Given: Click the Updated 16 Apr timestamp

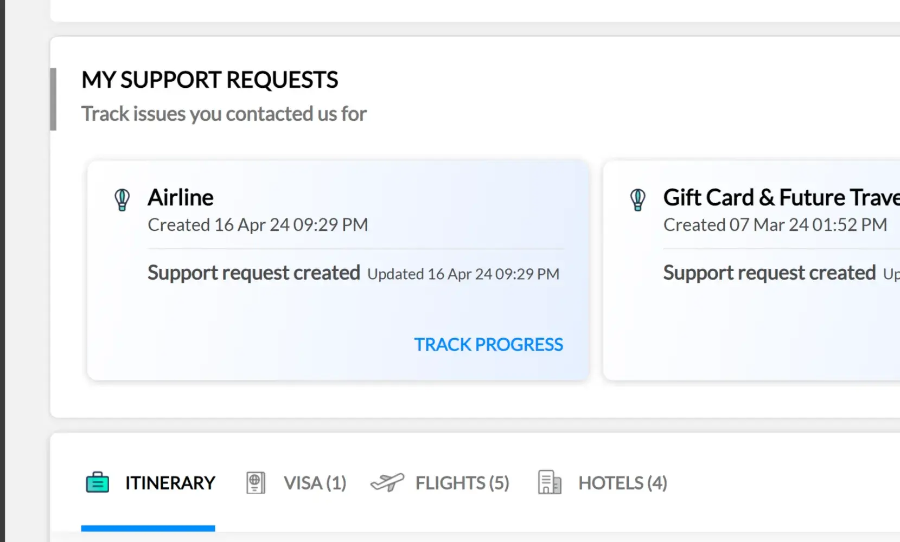Looking at the screenshot, I should coord(463,274).
